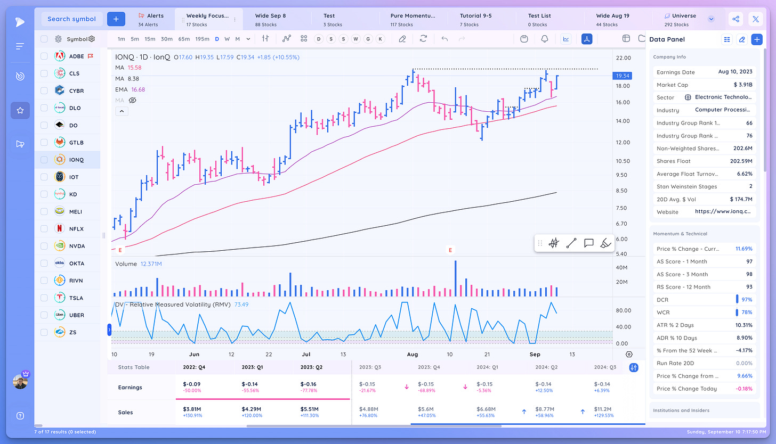Screen dimensions: 776x444
Task: Click the undo arrow icon
Action: [x=444, y=39]
